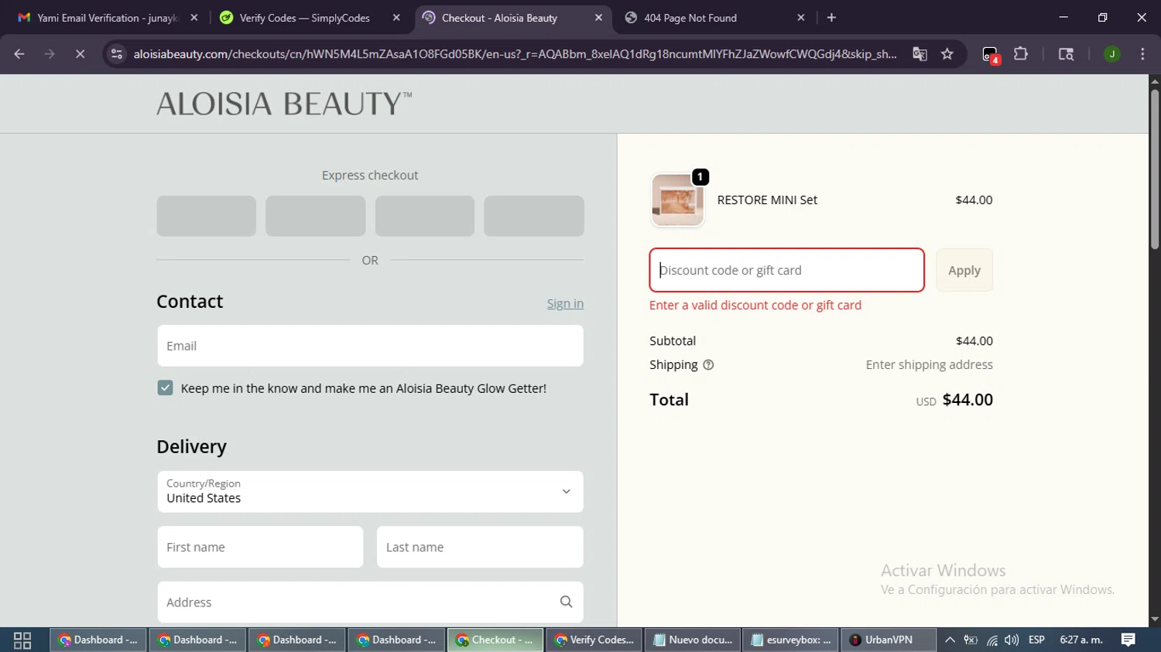The height and width of the screenshot is (652, 1161).
Task: Stop page loading with the X icon
Action: (80, 54)
